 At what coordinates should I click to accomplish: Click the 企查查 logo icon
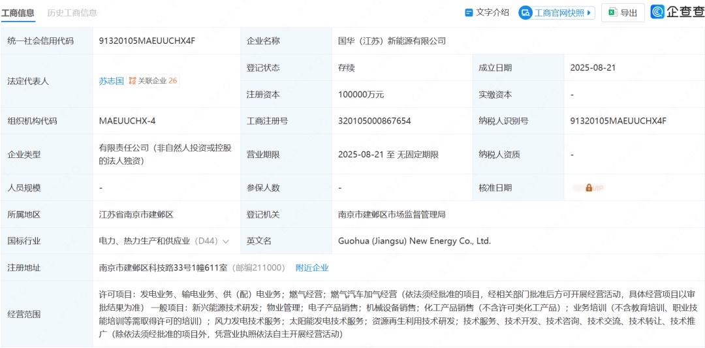coord(657,12)
